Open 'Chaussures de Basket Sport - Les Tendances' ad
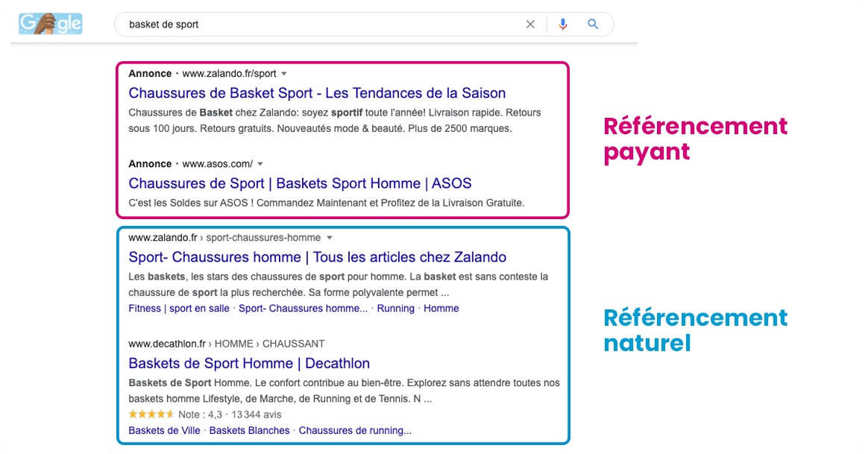 [317, 93]
